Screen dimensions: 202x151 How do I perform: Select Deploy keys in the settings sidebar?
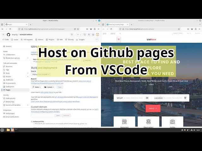click(10, 102)
